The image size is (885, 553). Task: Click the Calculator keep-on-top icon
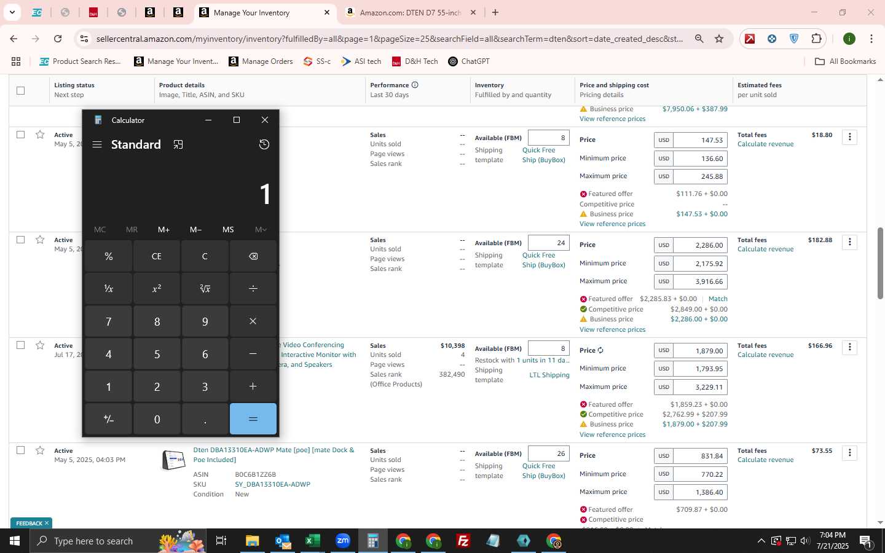click(x=178, y=144)
